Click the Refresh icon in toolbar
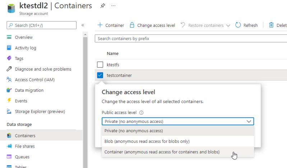Screen dimensions: 287x168 point(238,25)
